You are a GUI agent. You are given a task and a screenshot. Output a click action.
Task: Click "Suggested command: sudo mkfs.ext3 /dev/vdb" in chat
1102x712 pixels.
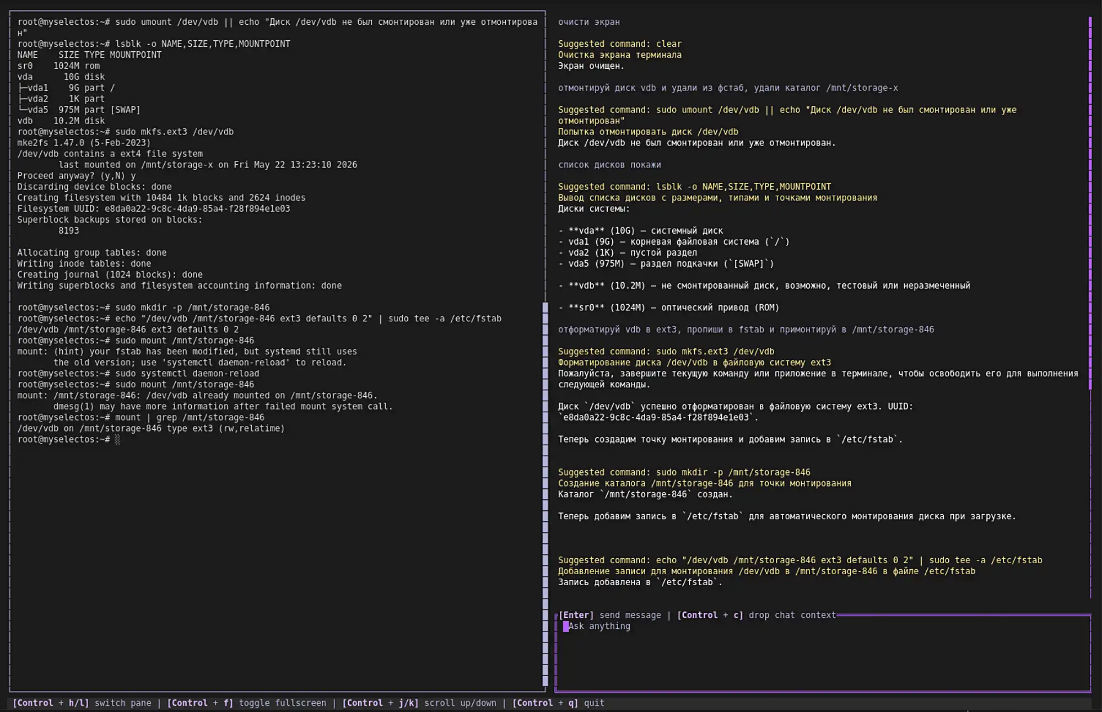[x=666, y=352]
